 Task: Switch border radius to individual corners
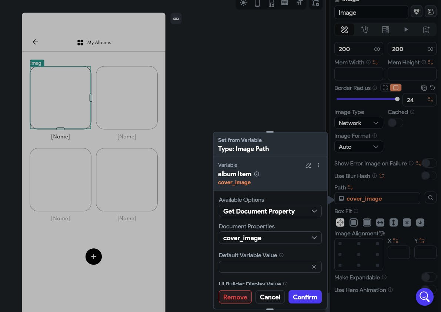click(385, 88)
